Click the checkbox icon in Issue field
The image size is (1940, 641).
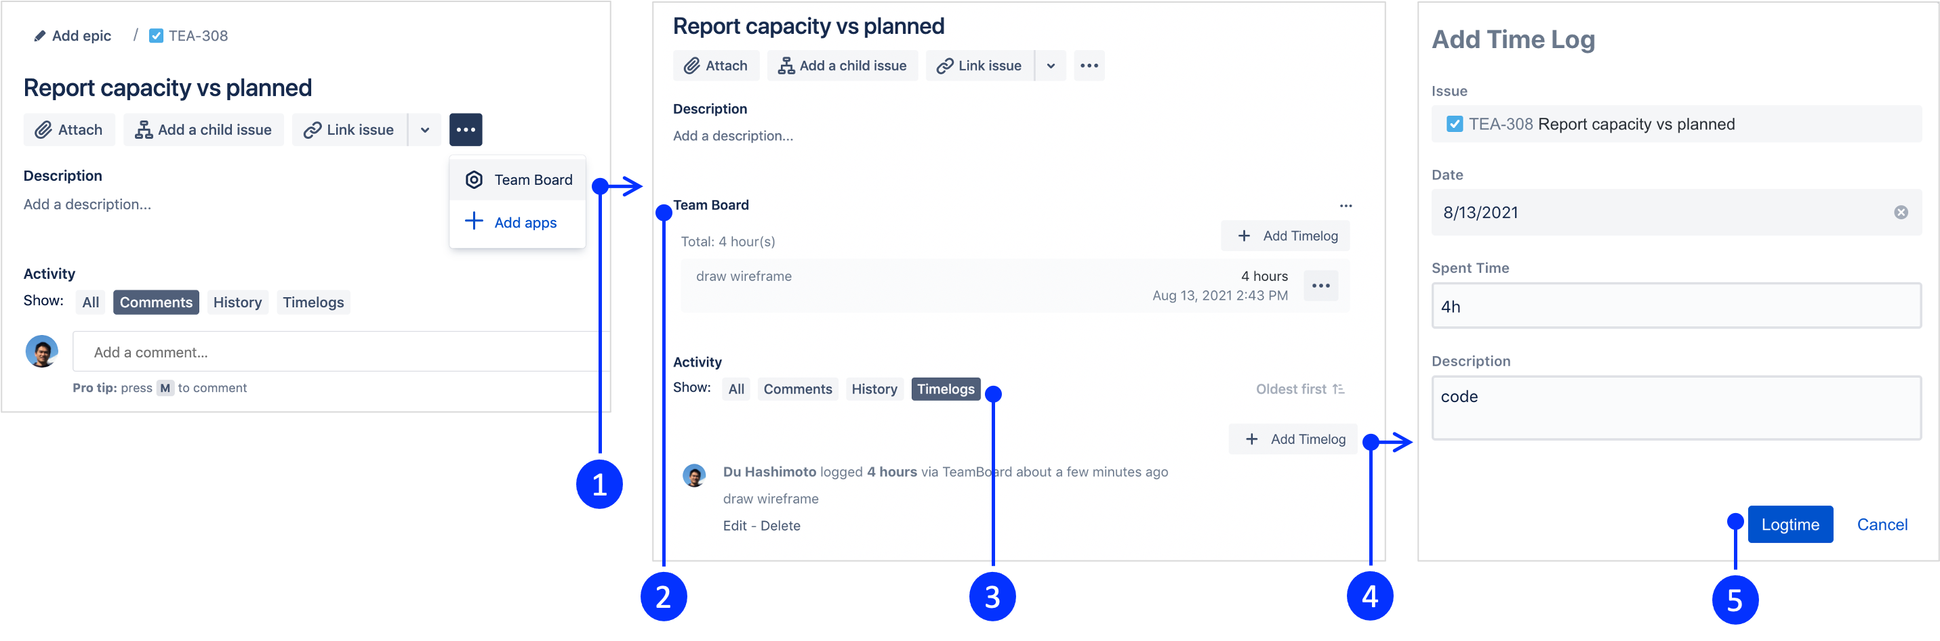(1454, 124)
